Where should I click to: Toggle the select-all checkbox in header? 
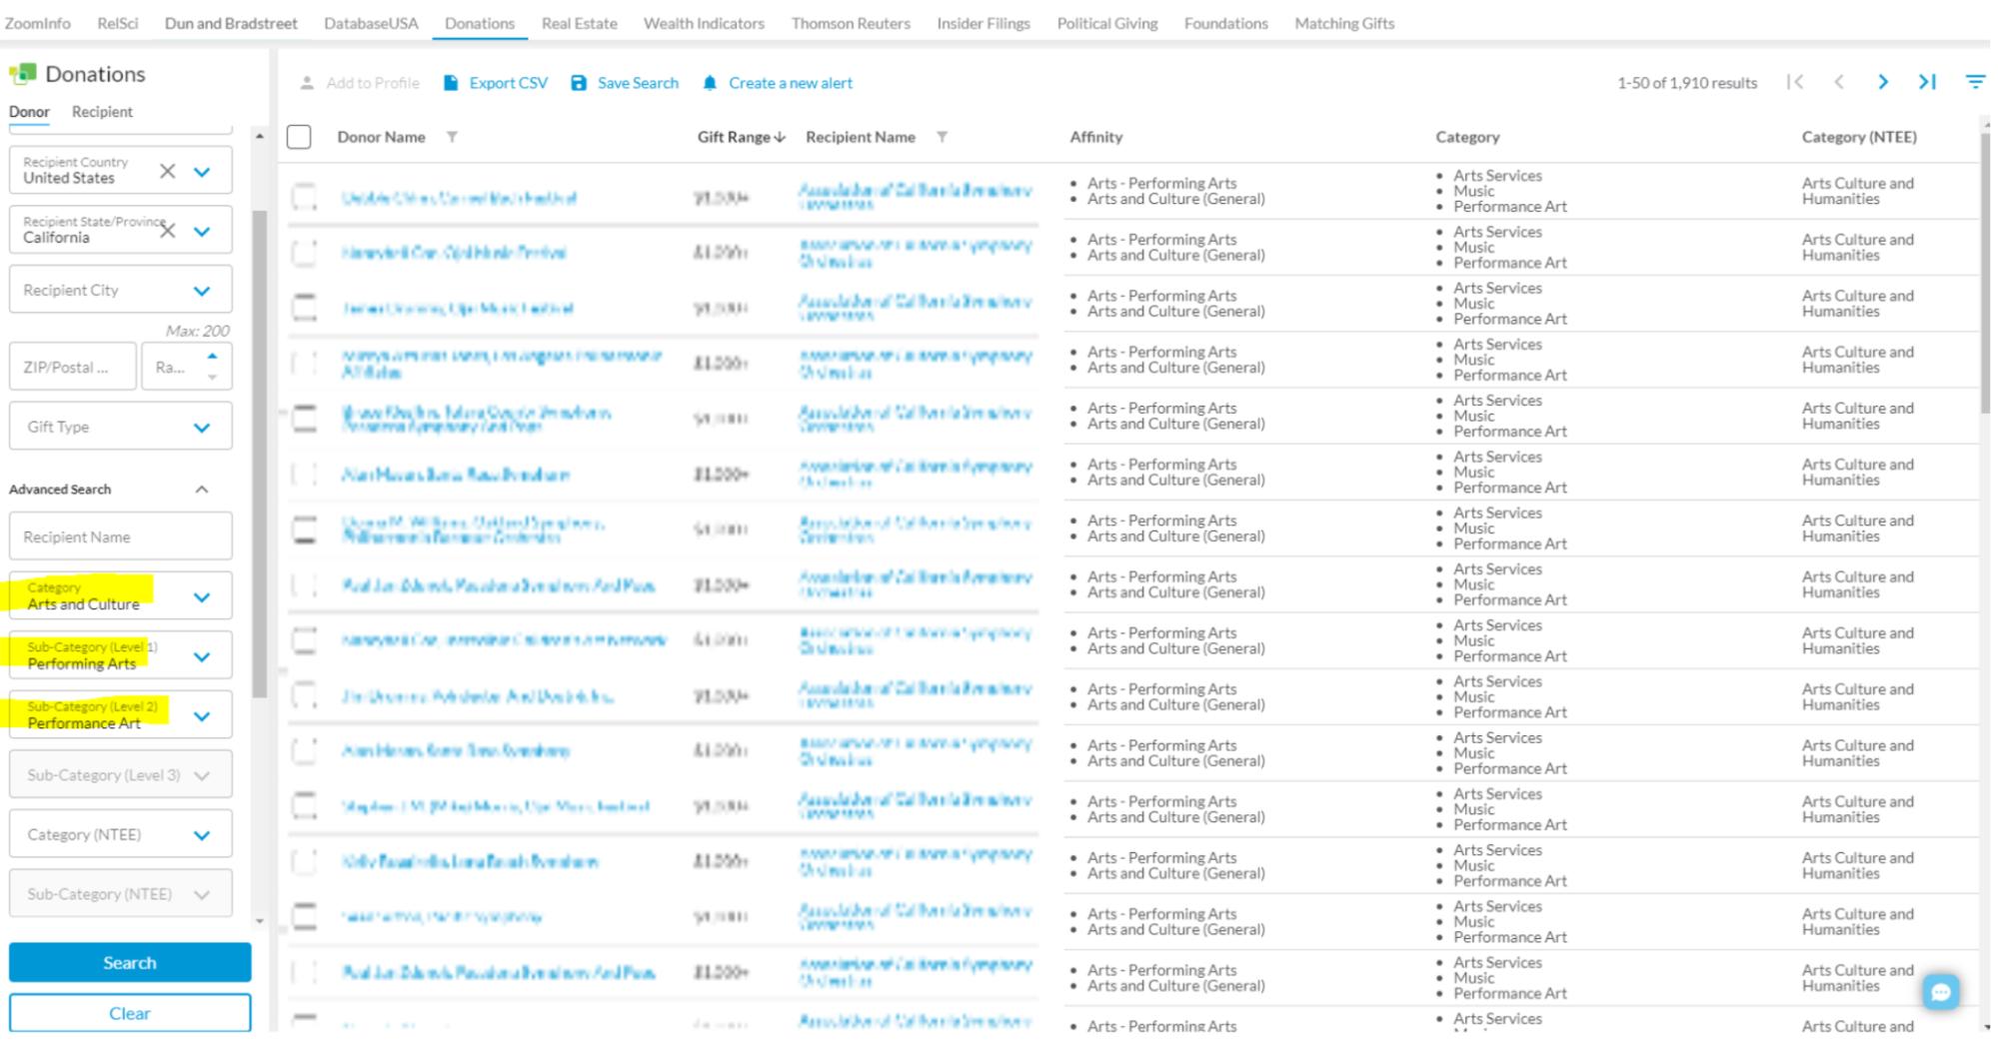tap(299, 137)
